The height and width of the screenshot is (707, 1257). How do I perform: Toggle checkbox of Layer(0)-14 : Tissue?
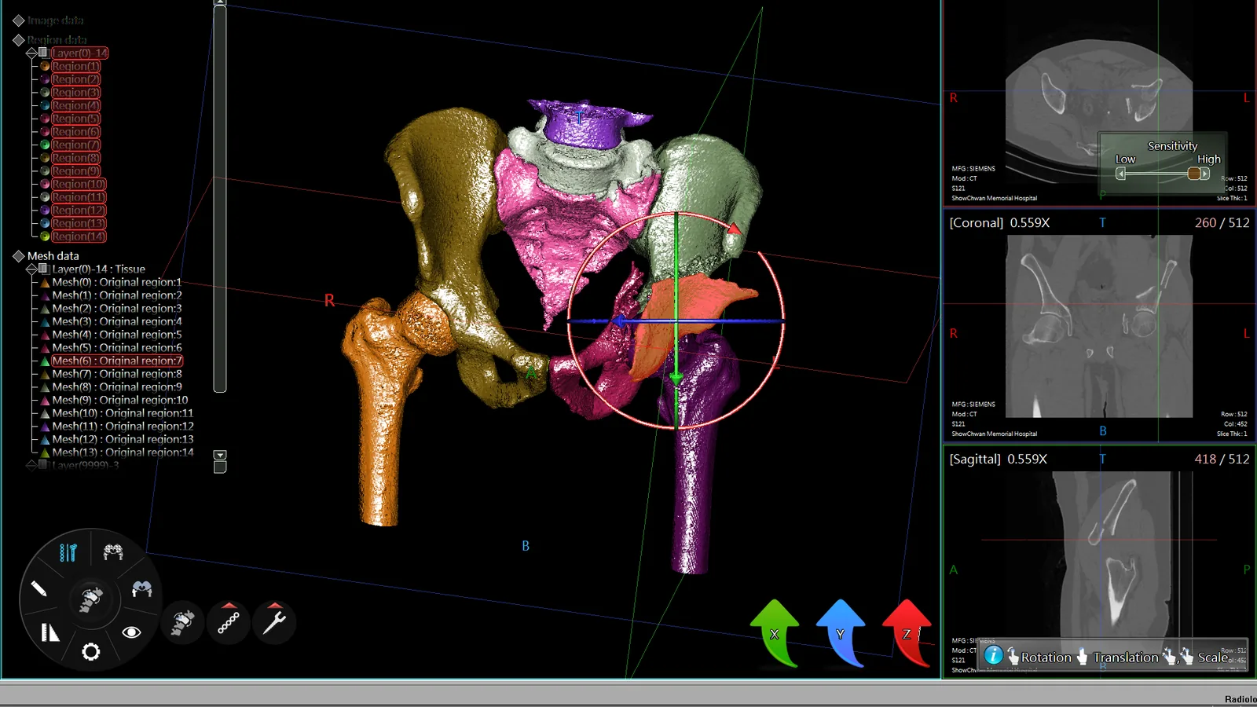43,269
